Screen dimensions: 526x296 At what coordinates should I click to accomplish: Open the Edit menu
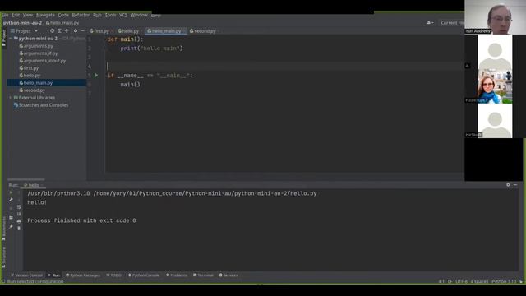point(16,15)
